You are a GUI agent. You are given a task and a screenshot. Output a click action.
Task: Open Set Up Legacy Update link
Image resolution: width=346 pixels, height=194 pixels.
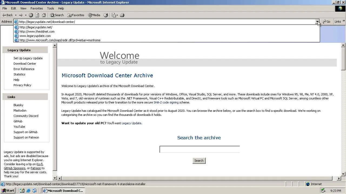tap(28, 58)
